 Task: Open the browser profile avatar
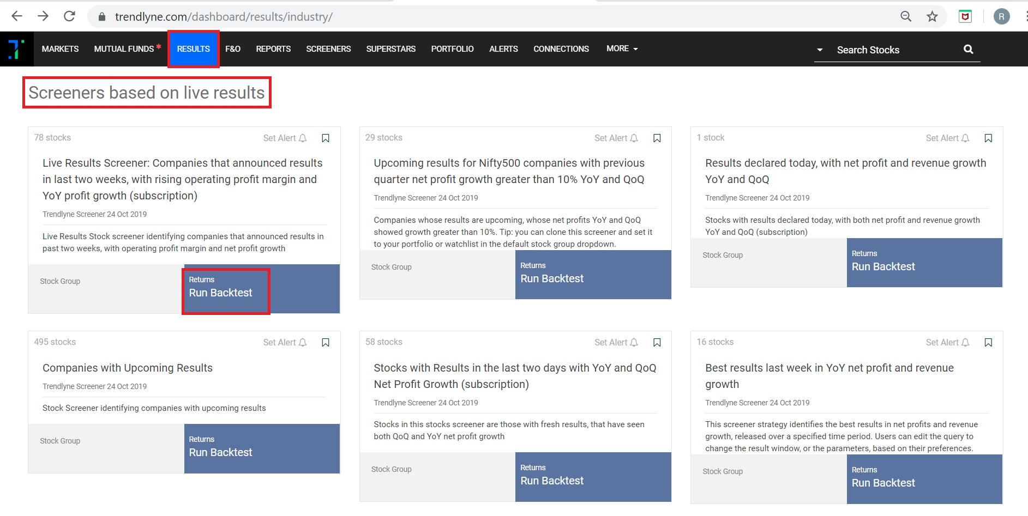1001,16
